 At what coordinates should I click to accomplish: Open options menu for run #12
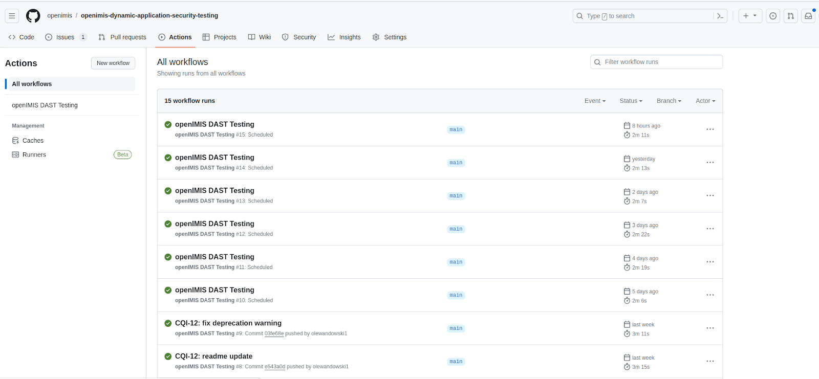pyautogui.click(x=710, y=229)
